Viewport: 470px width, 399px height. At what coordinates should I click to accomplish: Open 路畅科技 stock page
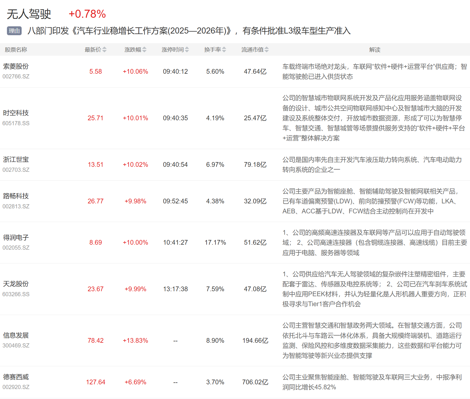[16, 196]
